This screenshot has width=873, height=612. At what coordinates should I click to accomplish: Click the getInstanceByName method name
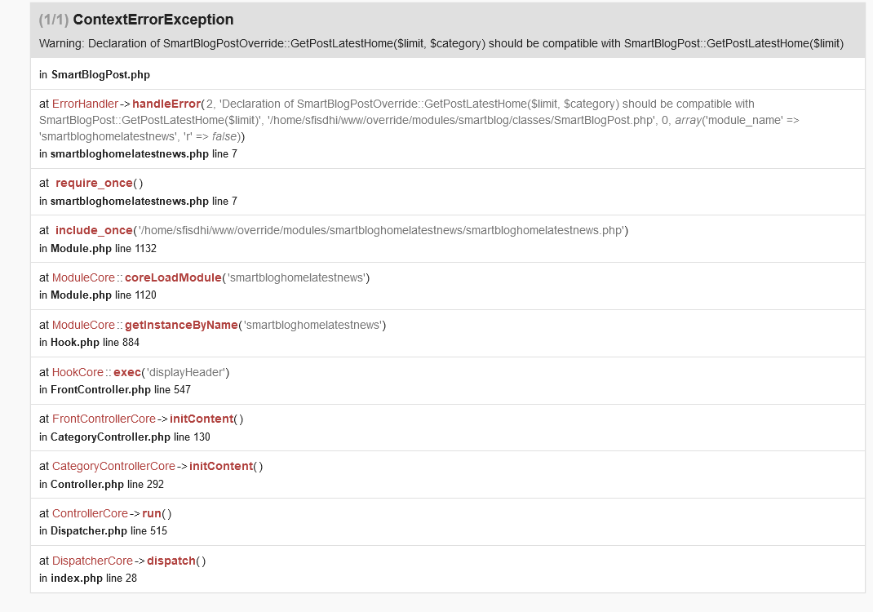click(x=181, y=326)
